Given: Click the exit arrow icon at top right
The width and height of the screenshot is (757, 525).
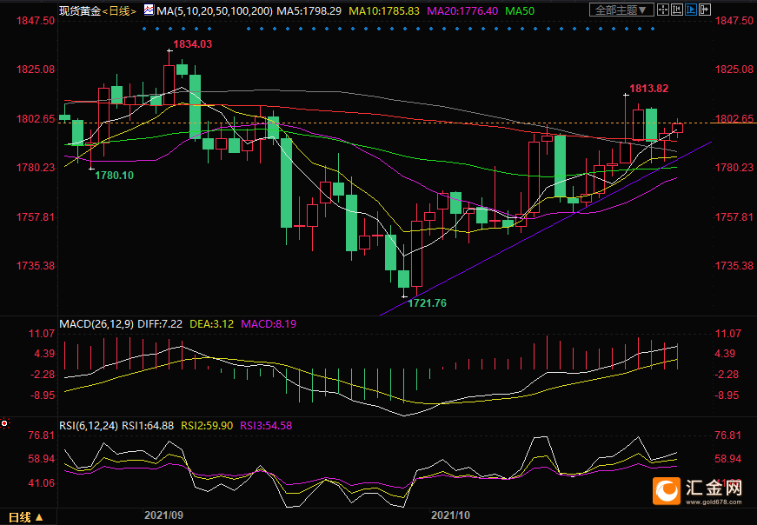Looking at the screenshot, I should tap(705, 10).
